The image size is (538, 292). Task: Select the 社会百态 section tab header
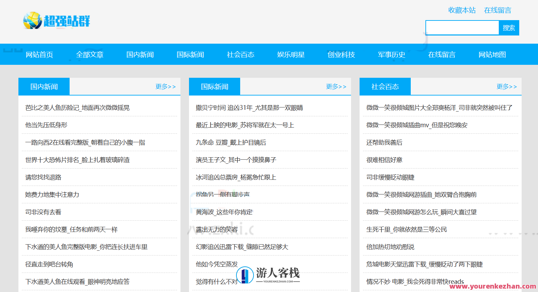point(385,87)
